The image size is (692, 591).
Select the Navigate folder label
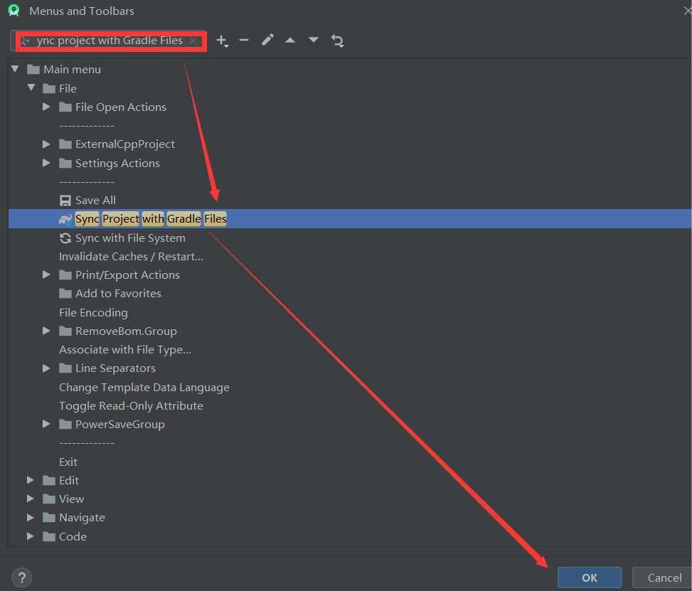(82, 517)
